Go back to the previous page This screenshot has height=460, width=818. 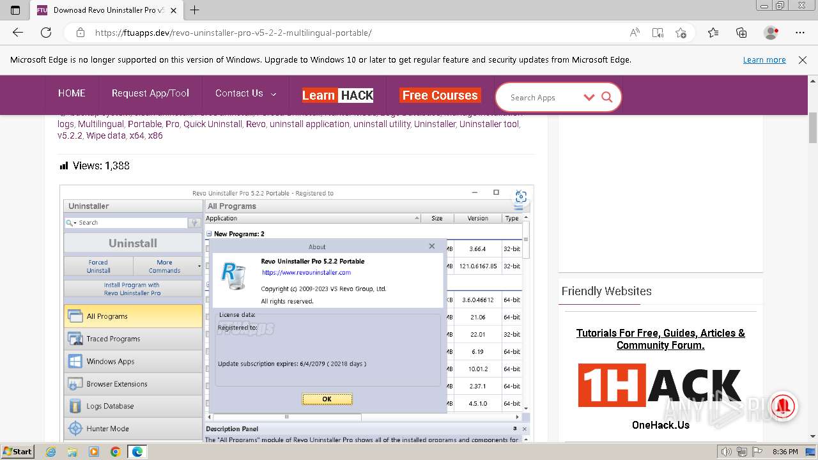click(x=18, y=33)
